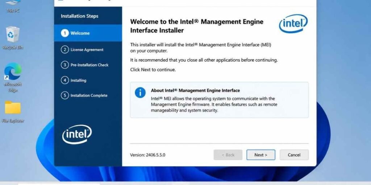This screenshot has height=185, width=371.
Task: Click 'About Intel® Management Engine Interface' heading
Action: tap(195, 90)
